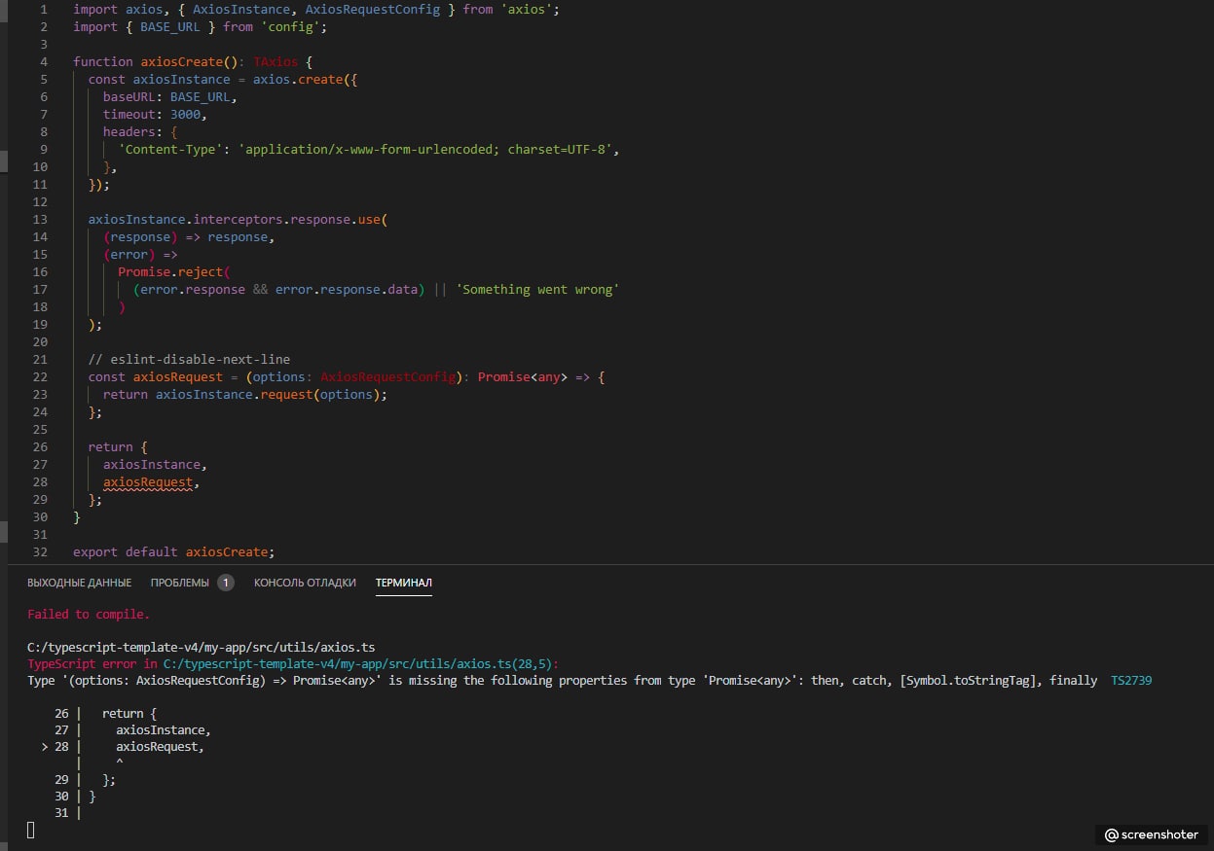This screenshot has width=1214, height=851.
Task: Click the screenshoter watermark logo
Action: coord(1151,834)
